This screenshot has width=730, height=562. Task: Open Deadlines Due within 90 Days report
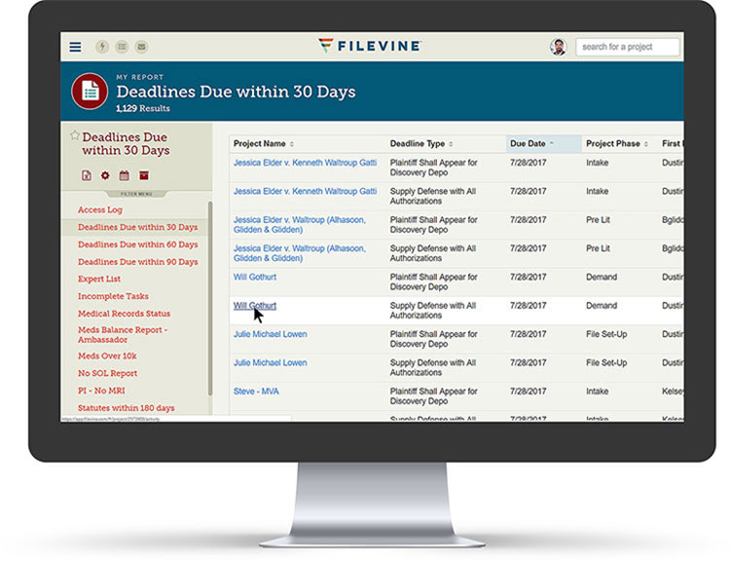coord(138,261)
